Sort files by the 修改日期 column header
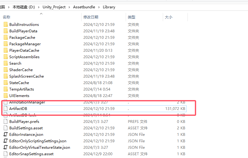The width and height of the screenshot is (248, 158). (x=91, y=17)
